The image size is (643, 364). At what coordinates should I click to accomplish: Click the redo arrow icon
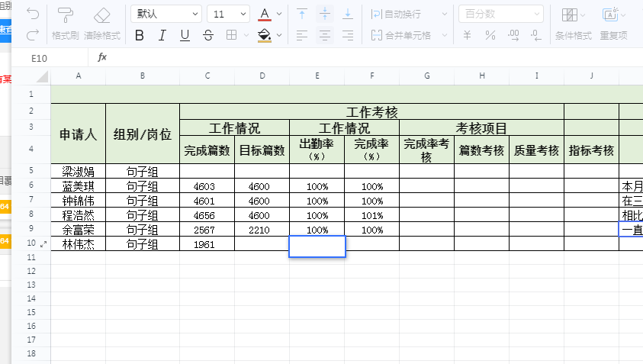click(32, 35)
